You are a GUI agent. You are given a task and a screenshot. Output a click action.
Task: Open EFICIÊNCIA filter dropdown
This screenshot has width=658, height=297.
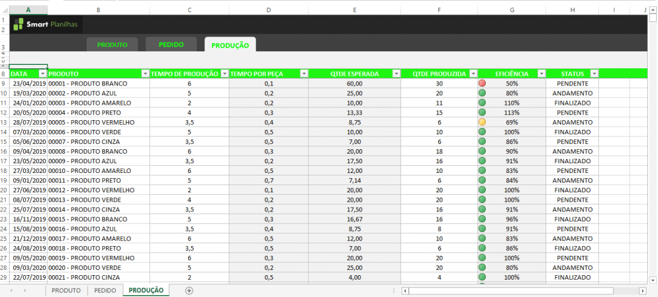541,74
